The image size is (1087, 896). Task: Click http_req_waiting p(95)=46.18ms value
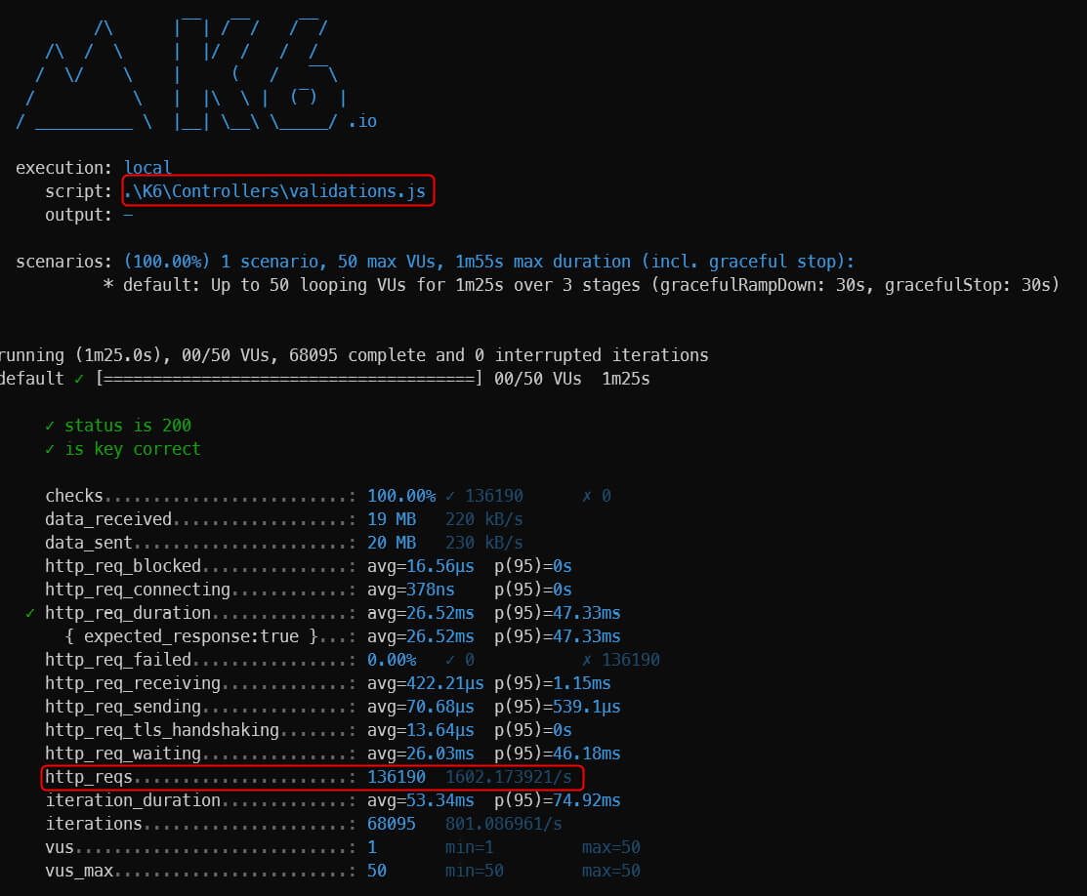558,753
